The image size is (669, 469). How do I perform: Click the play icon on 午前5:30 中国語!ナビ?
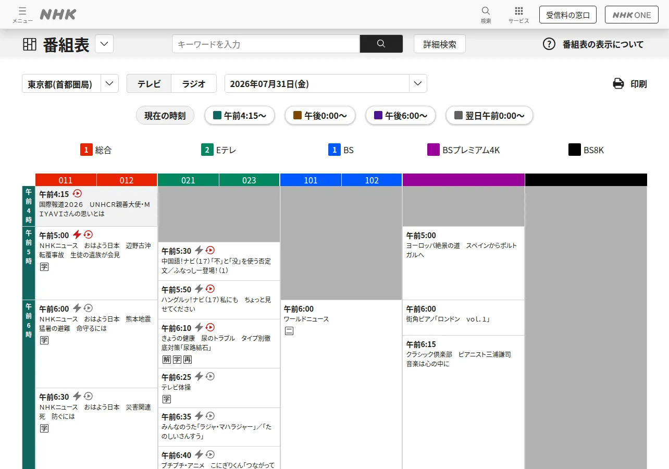pos(210,250)
